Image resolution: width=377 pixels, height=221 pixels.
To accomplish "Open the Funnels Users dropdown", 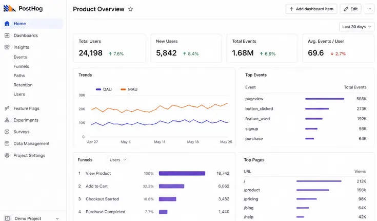I will 117,160.
